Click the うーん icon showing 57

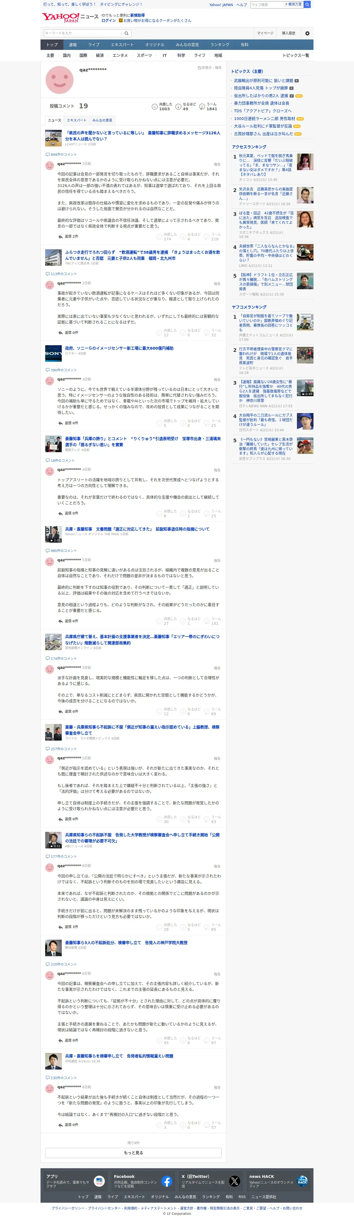pyautogui.click(x=207, y=1125)
